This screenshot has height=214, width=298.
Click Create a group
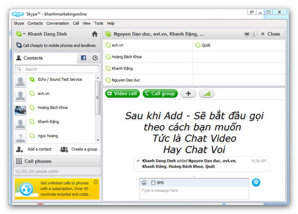click(79, 150)
